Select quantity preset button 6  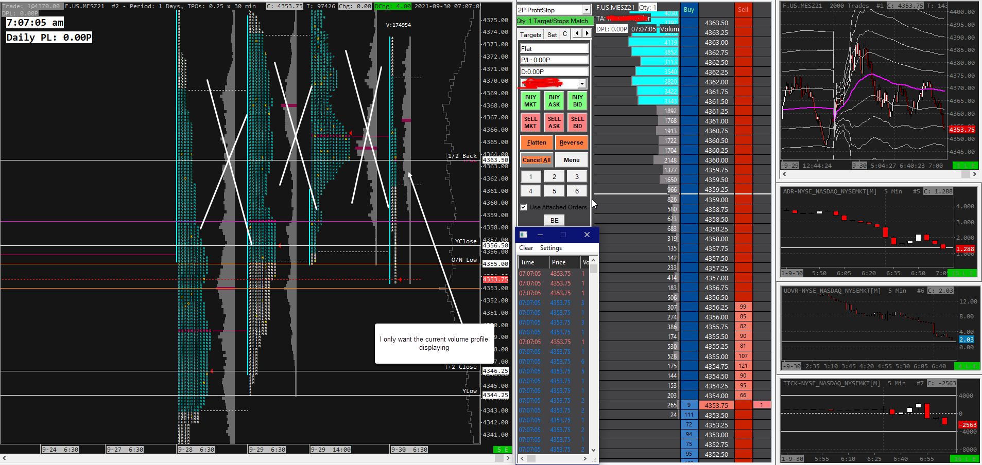point(577,191)
